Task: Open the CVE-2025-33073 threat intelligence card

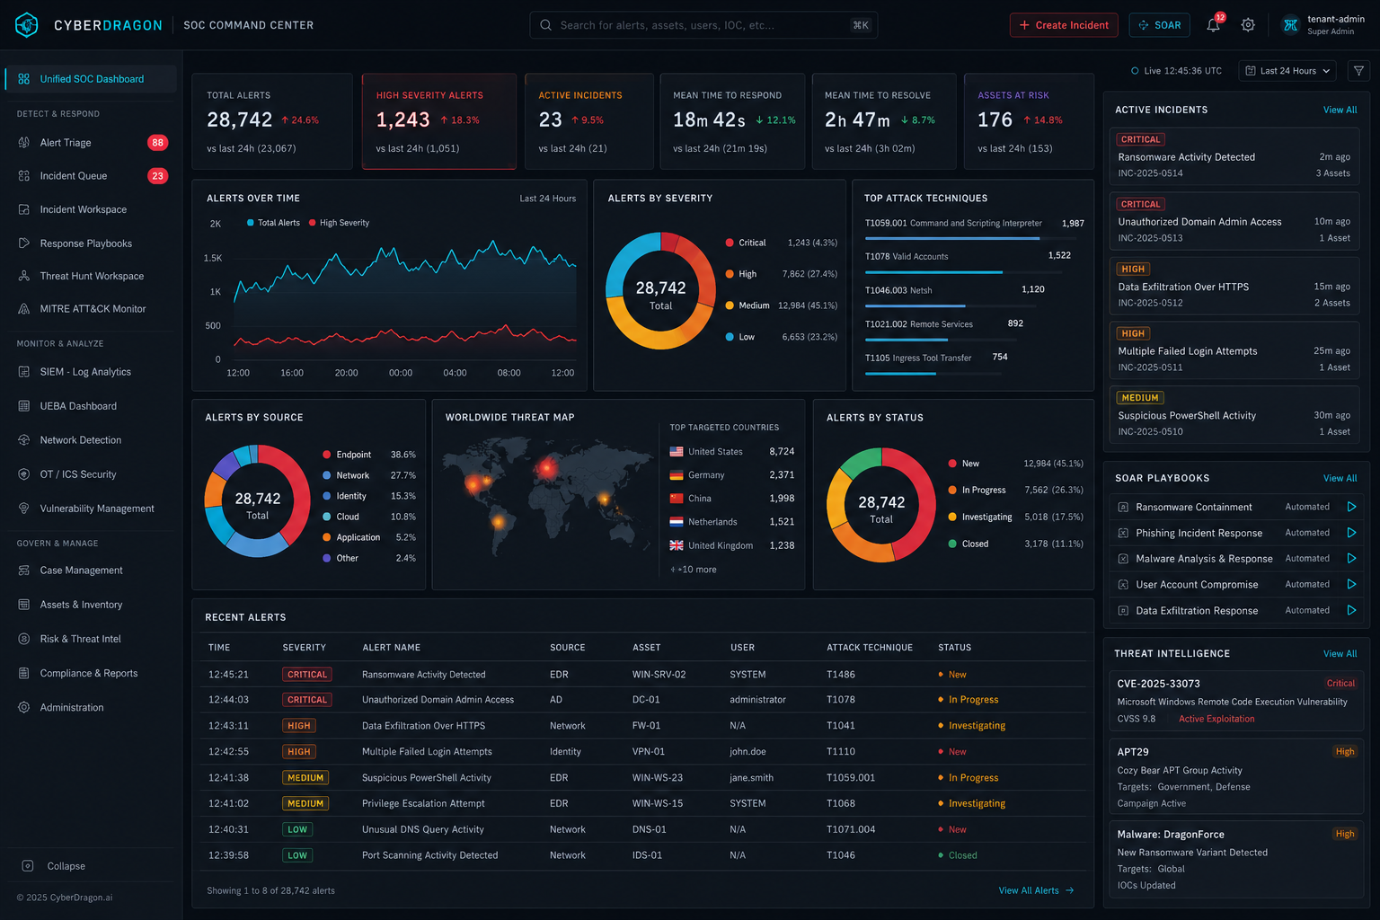Action: click(x=1235, y=701)
